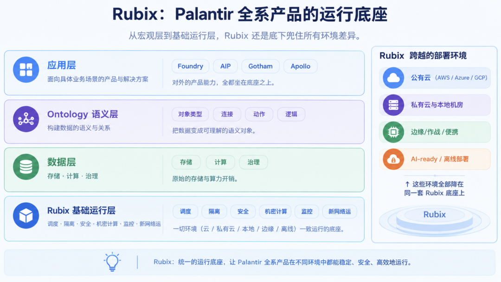The width and height of the screenshot is (501, 282).
Task: Click subtitle 存储 · 计算 · 治理 under 数据层
Action: [x=72, y=176]
